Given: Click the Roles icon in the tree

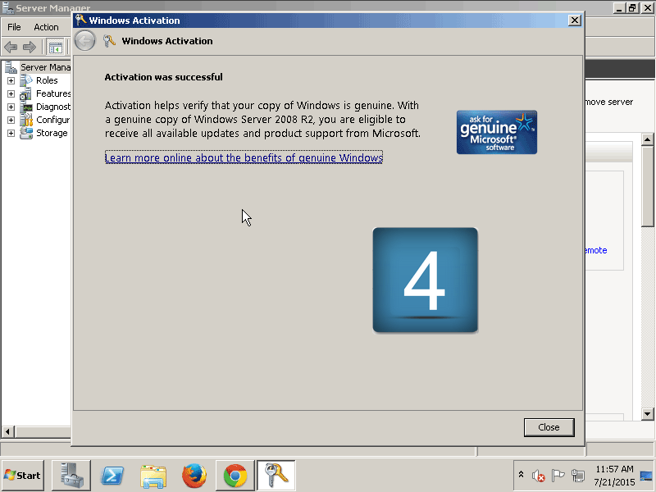Looking at the screenshot, I should [26, 80].
